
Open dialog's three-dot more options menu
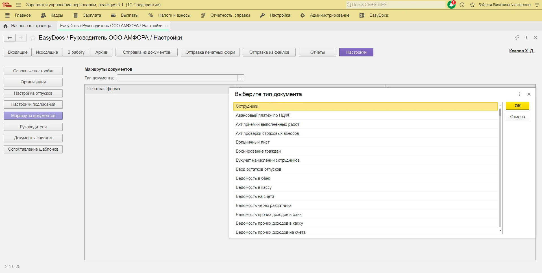point(519,94)
